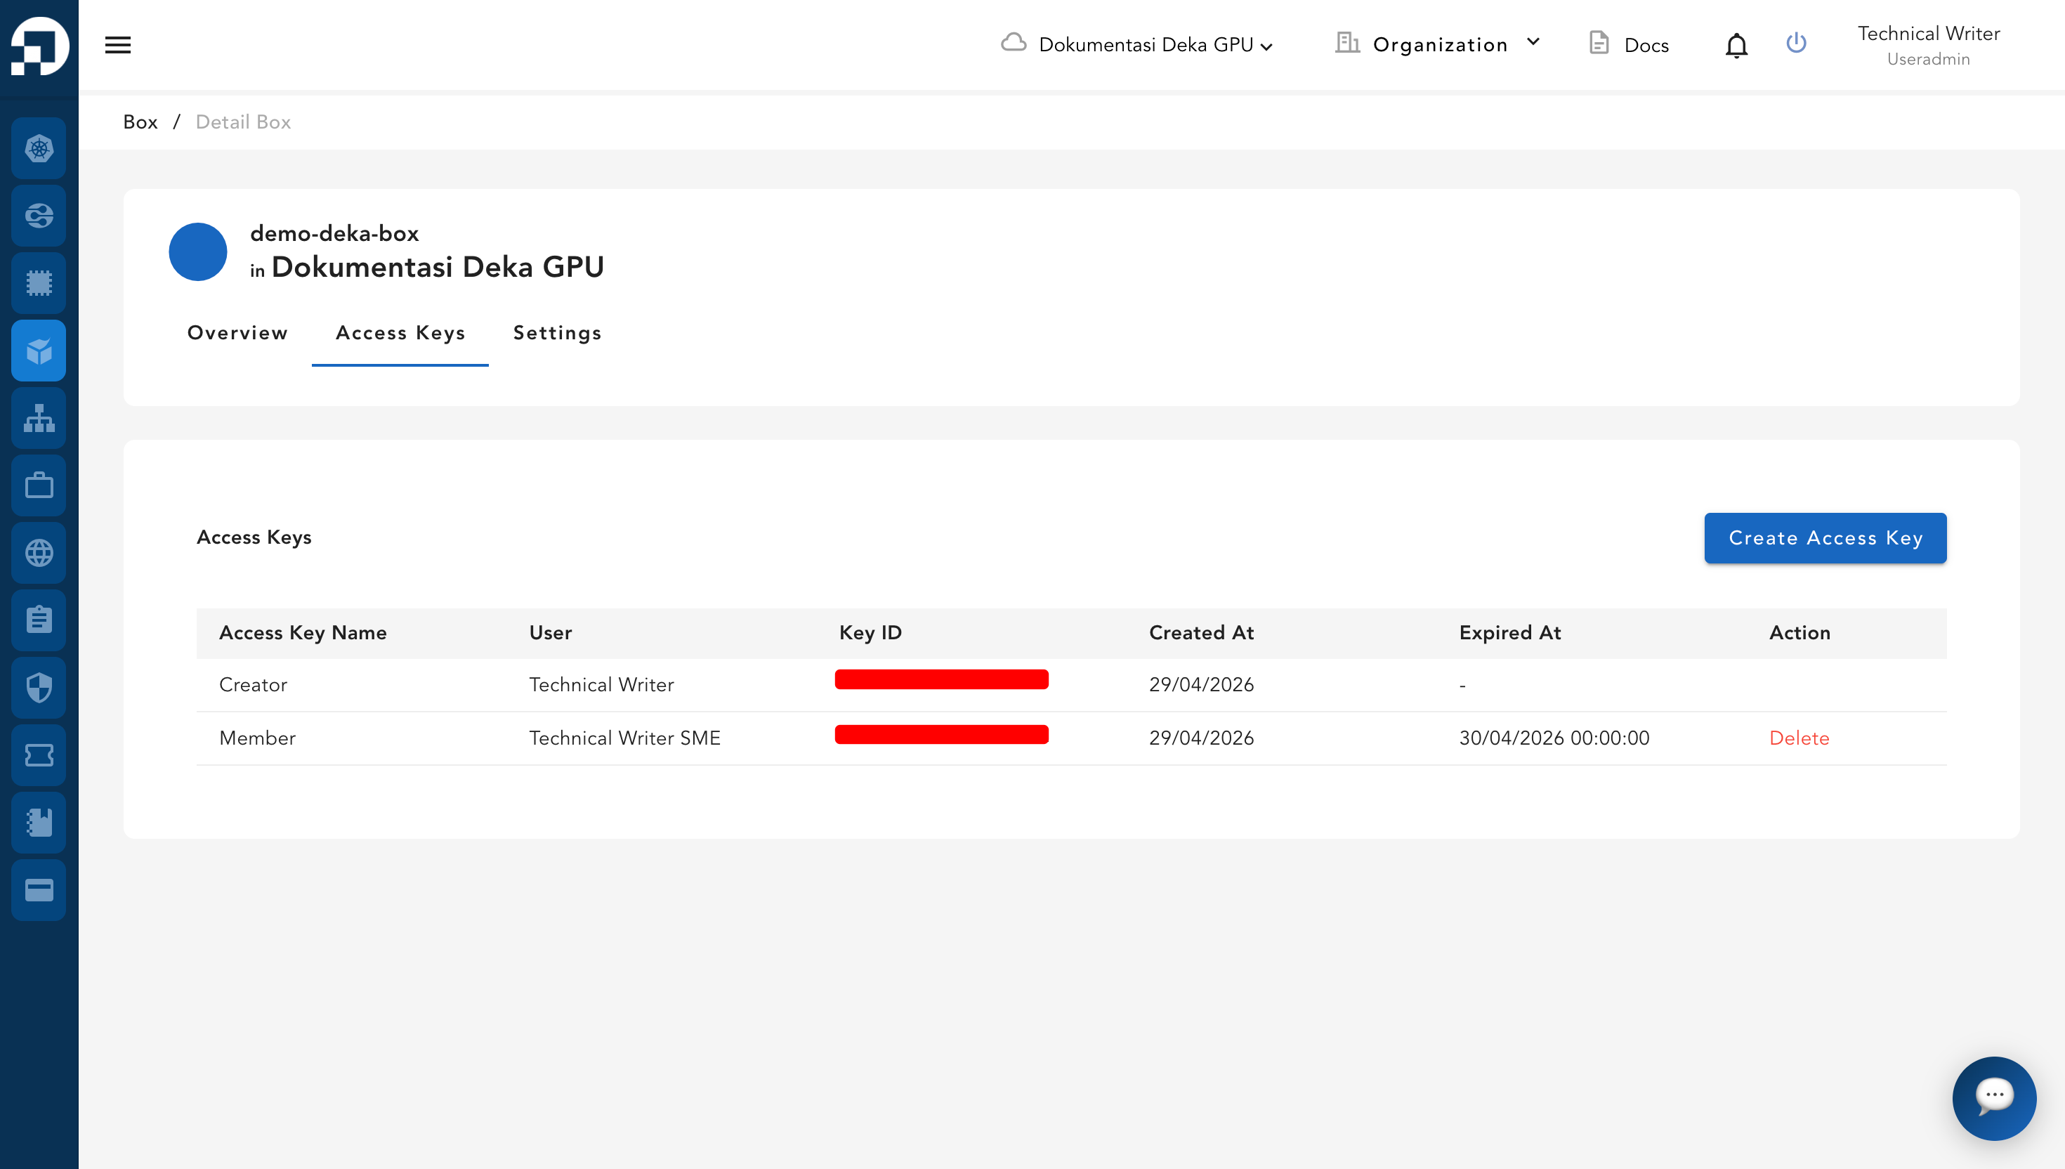2065x1169 pixels.
Task: Delete the Member access key
Action: click(1799, 738)
